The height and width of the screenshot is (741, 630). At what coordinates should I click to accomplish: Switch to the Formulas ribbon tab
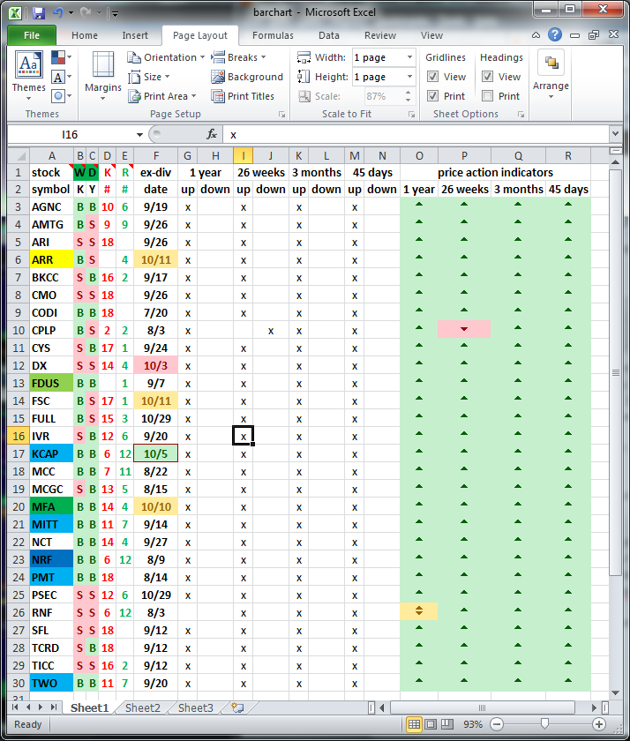[x=273, y=35]
